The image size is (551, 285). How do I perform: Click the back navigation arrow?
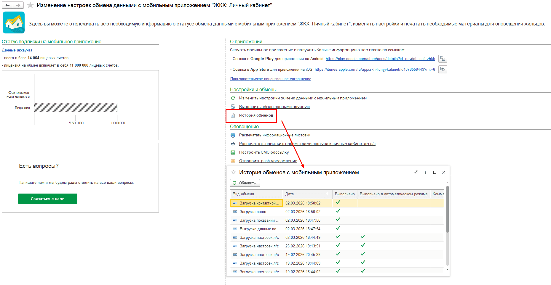(x=8, y=5)
